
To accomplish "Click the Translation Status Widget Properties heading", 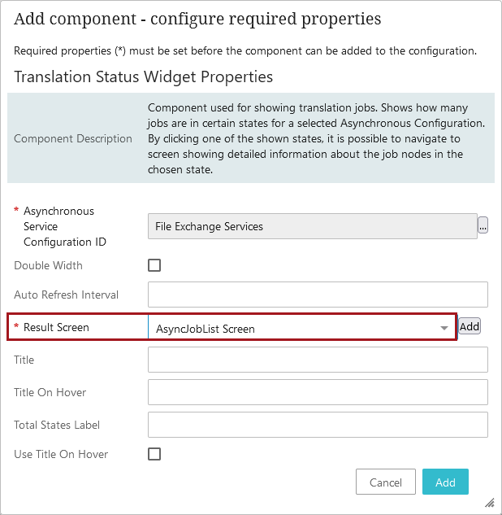I will click(143, 77).
